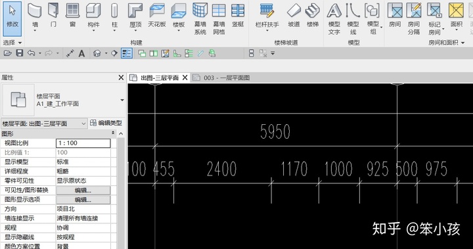This screenshot has width=473, height=249.
Task: Select the 模型线 model line tool
Action: pyautogui.click(x=353, y=18)
